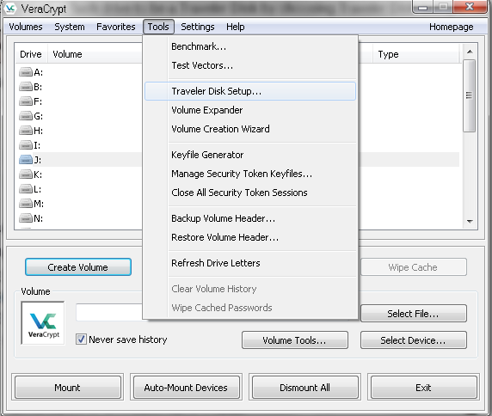
Task: Open the Volumes menu
Action: [x=26, y=27]
